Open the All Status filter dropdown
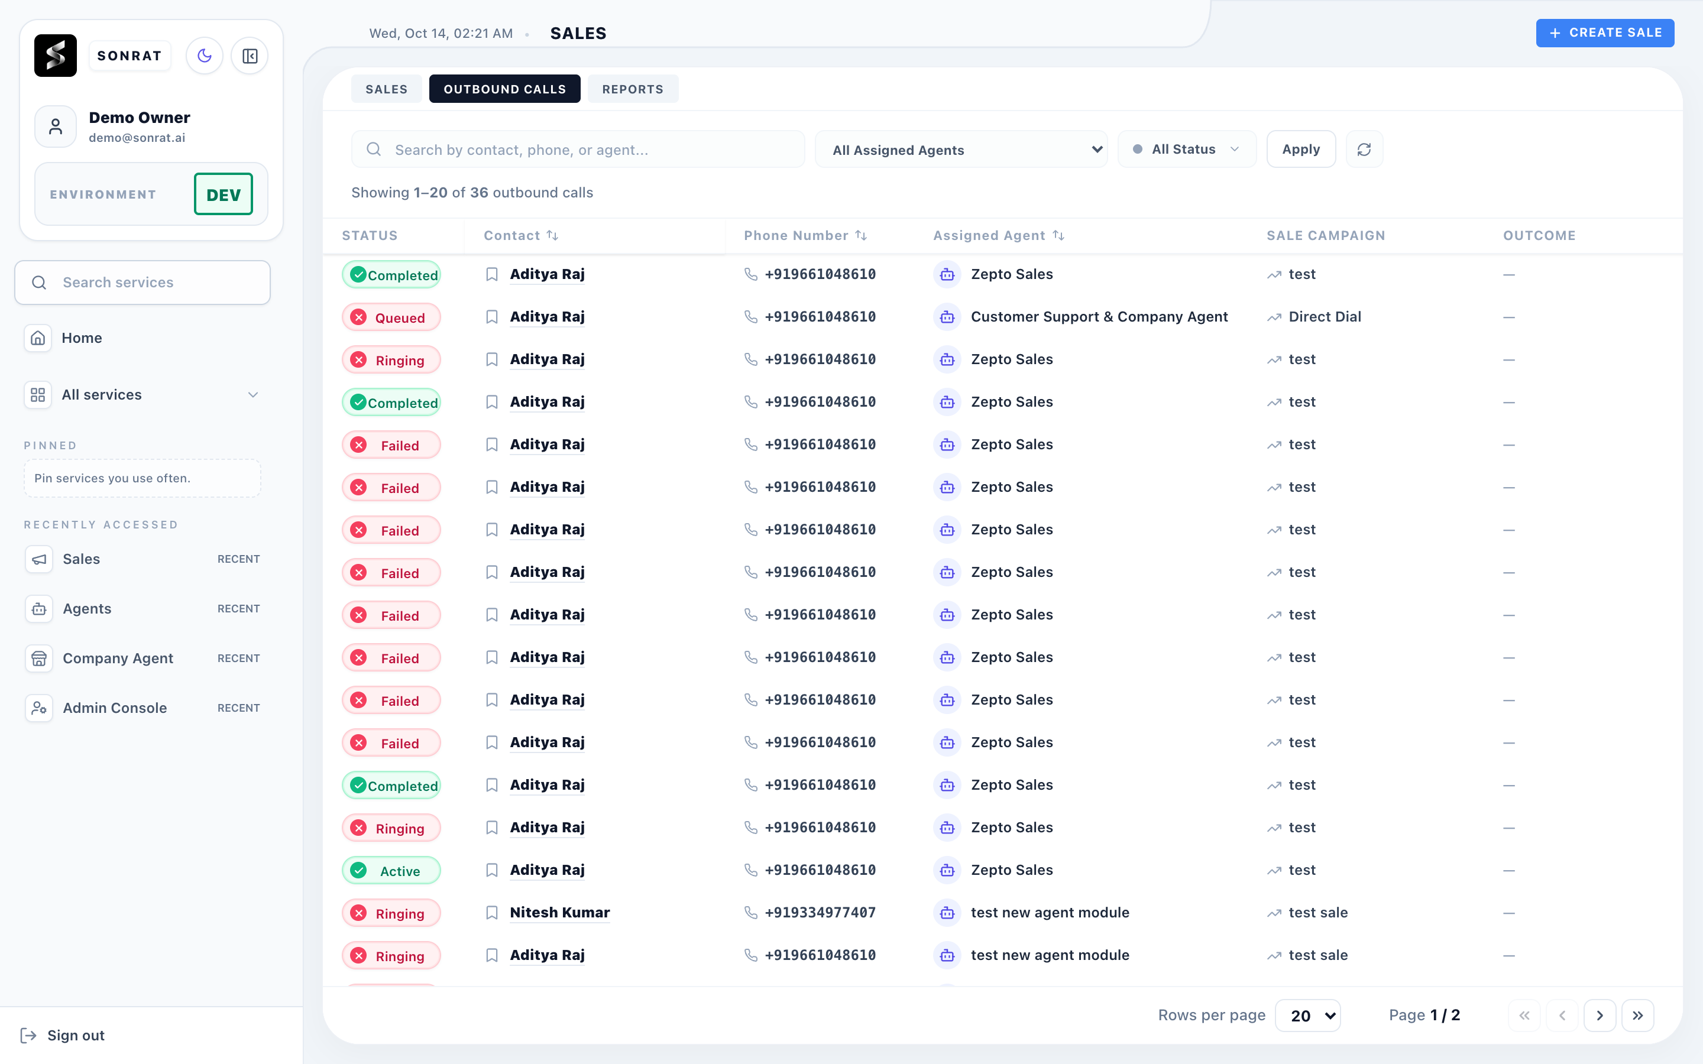 1186,149
